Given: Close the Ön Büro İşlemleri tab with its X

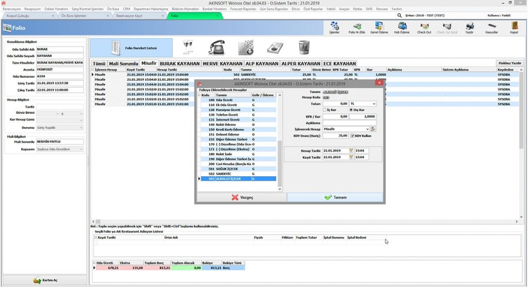Looking at the screenshot, I should 107,16.
